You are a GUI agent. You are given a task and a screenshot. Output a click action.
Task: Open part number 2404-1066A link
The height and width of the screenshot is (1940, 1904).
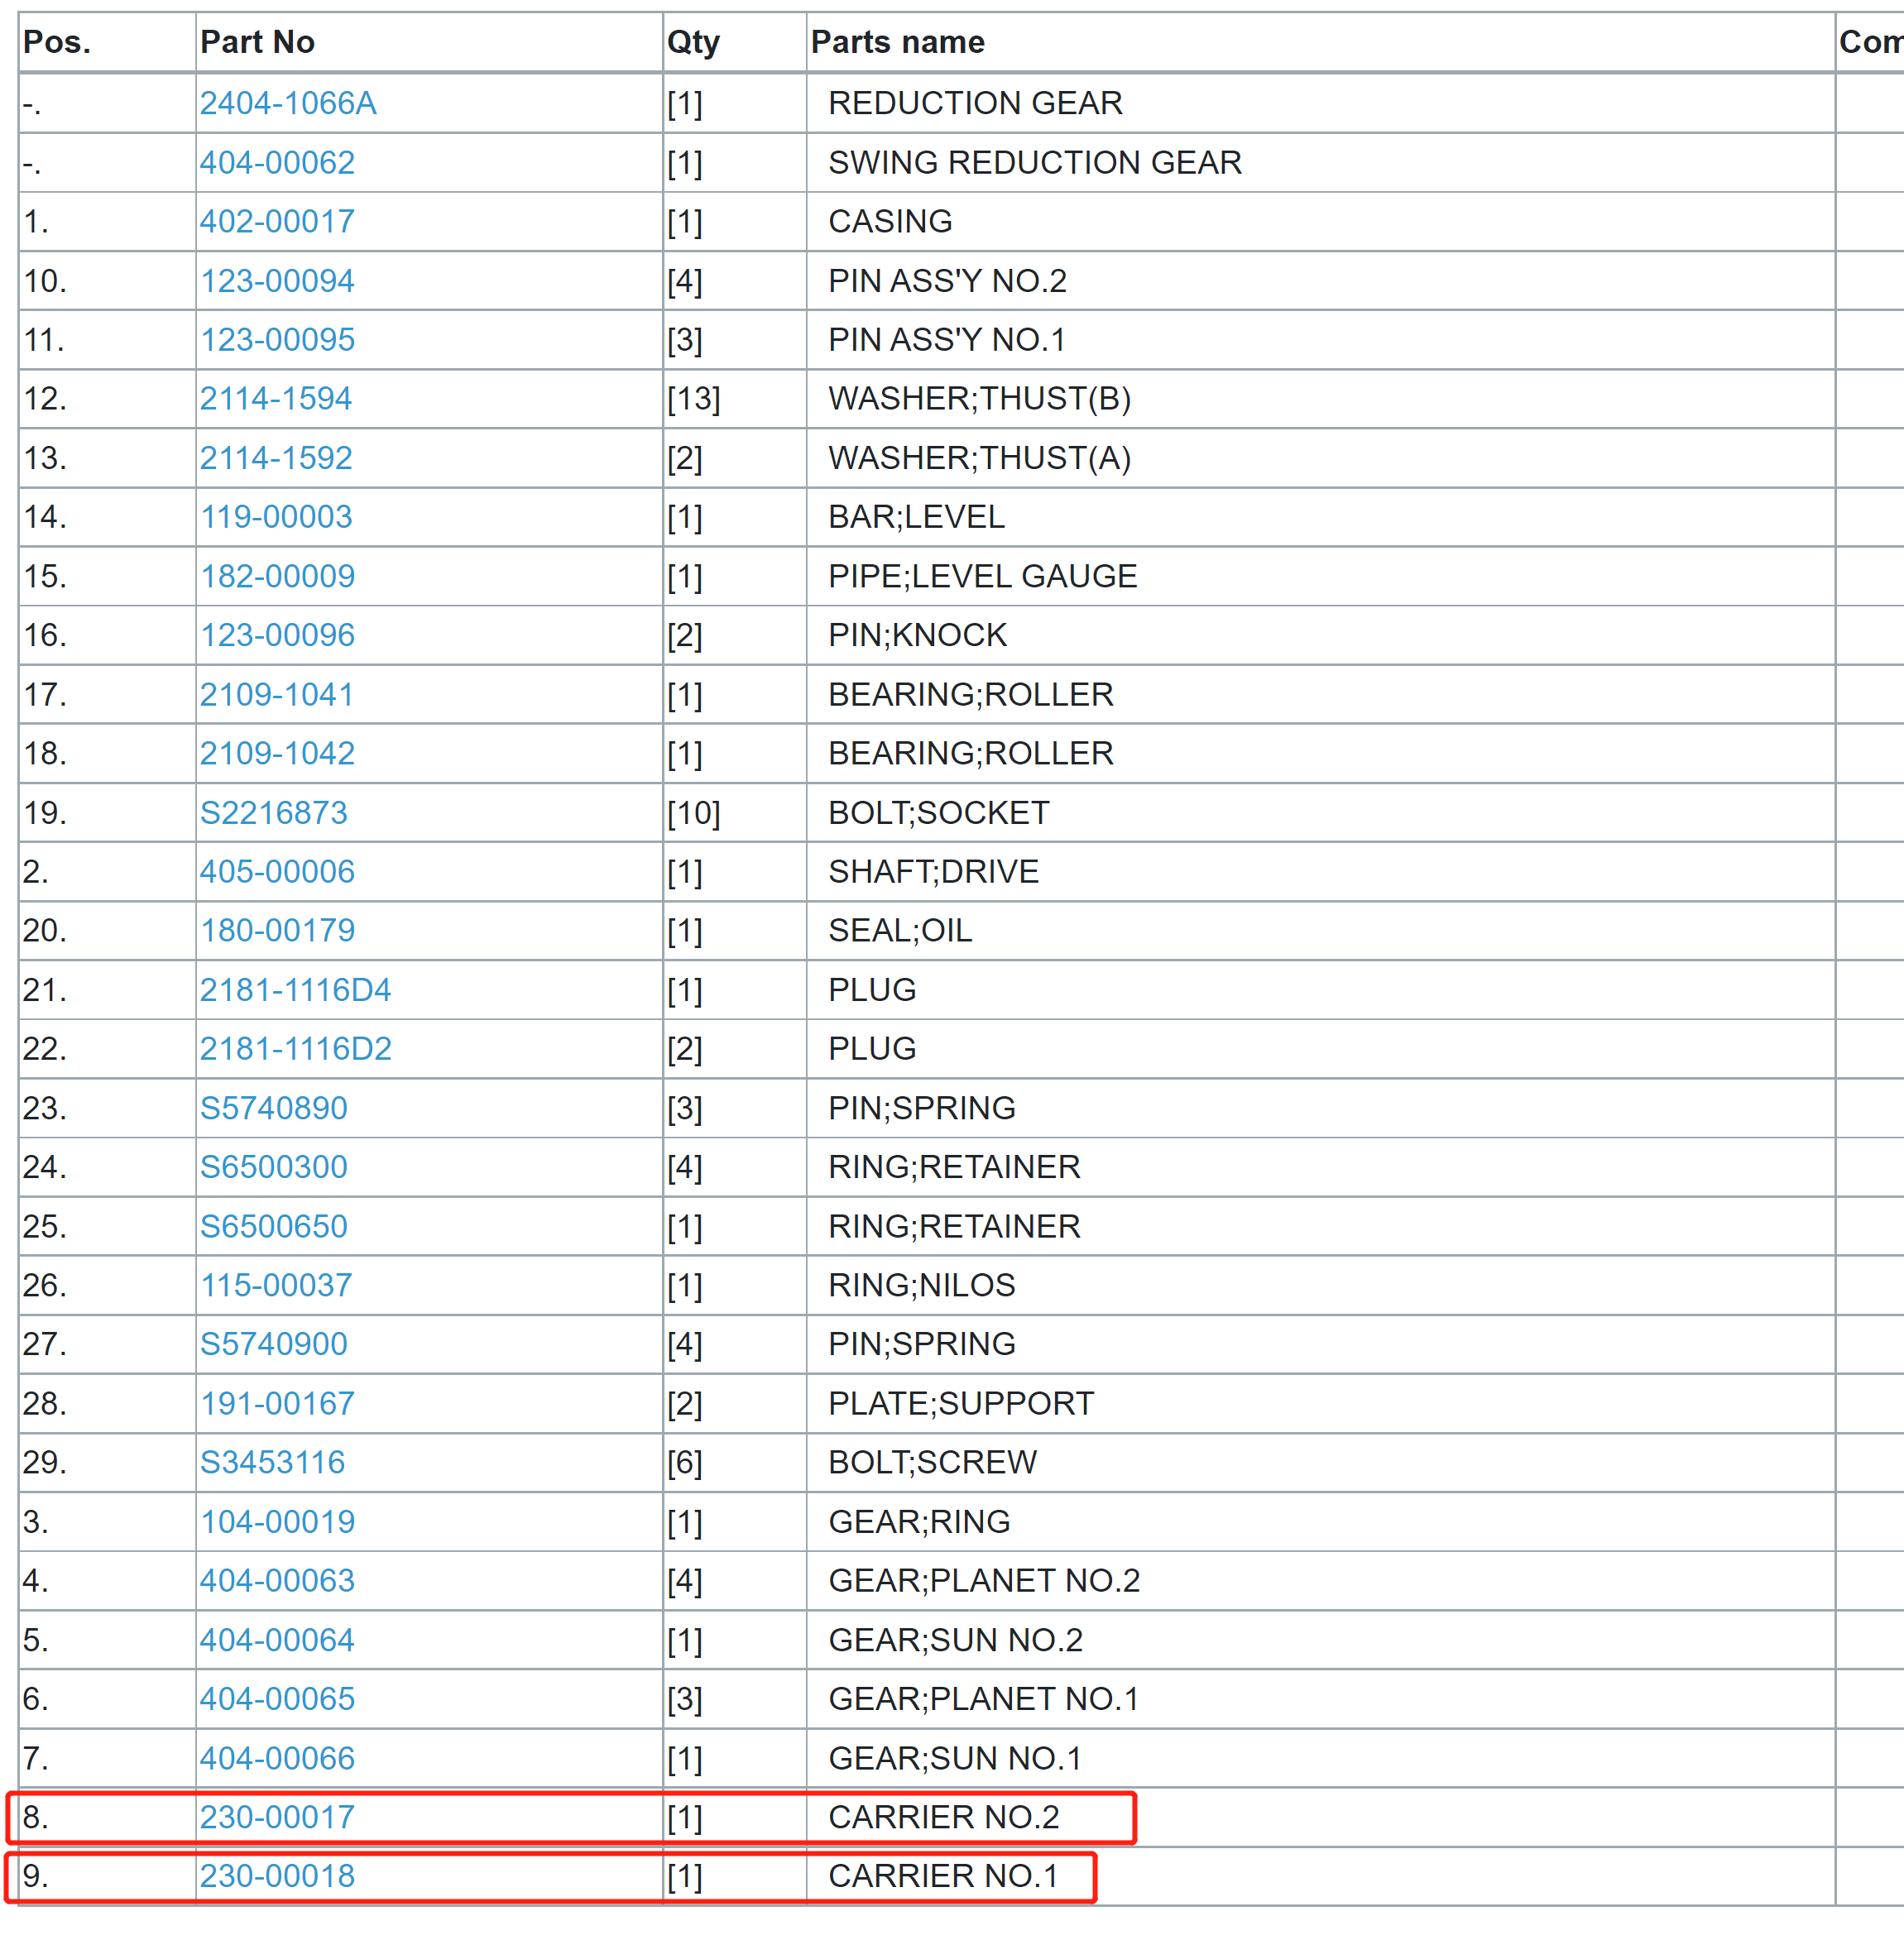(287, 103)
